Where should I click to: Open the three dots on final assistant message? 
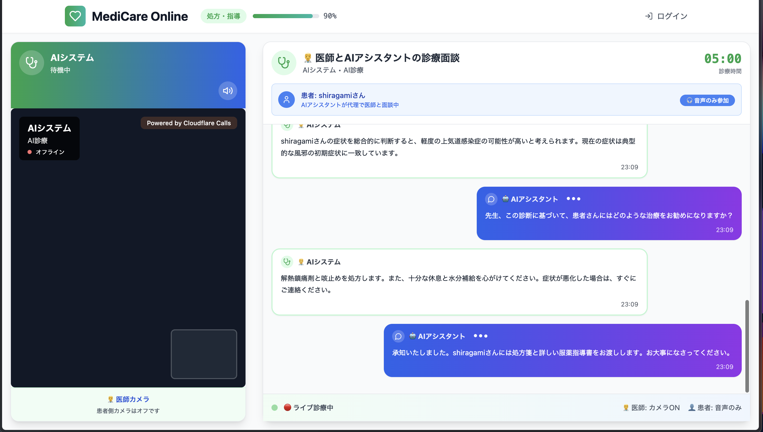click(480, 336)
